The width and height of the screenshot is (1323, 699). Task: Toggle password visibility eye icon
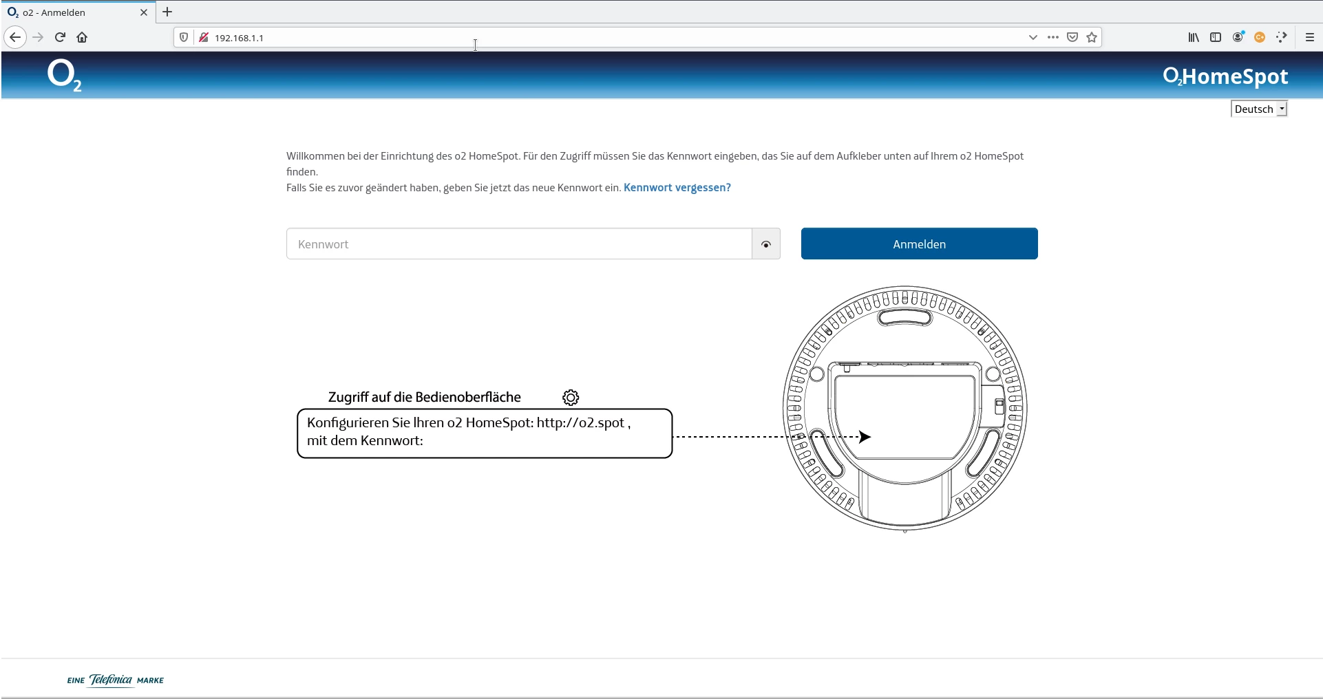click(766, 244)
